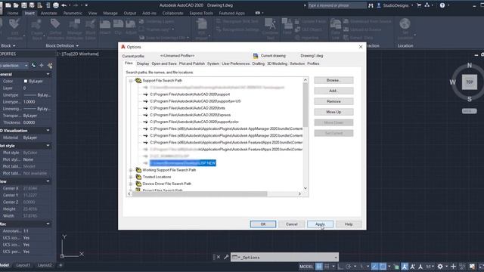Click the Select Objects plus icon in Properties palette
The height and width of the screenshot is (272, 484).
pos(42,66)
